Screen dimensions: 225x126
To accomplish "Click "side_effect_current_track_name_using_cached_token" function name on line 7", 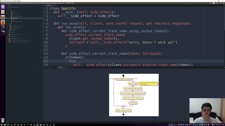I will point(116,31).
